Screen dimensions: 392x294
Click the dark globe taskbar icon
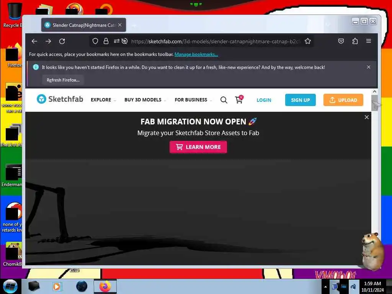coord(82,286)
